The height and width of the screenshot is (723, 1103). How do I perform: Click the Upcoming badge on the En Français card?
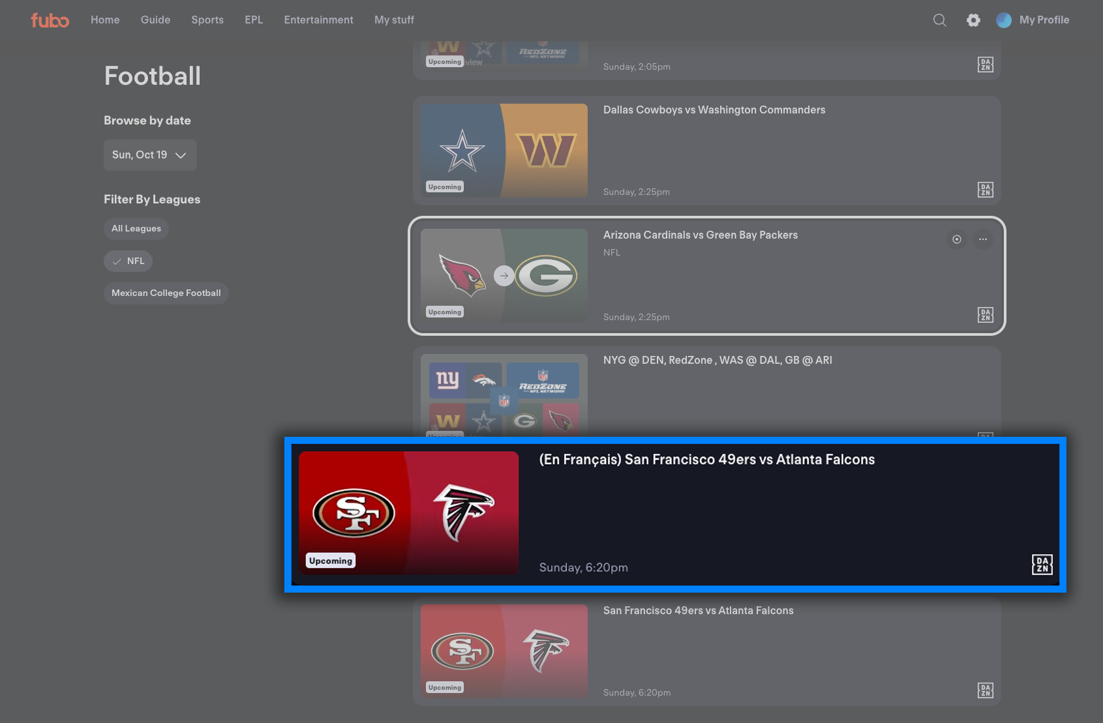tap(331, 561)
